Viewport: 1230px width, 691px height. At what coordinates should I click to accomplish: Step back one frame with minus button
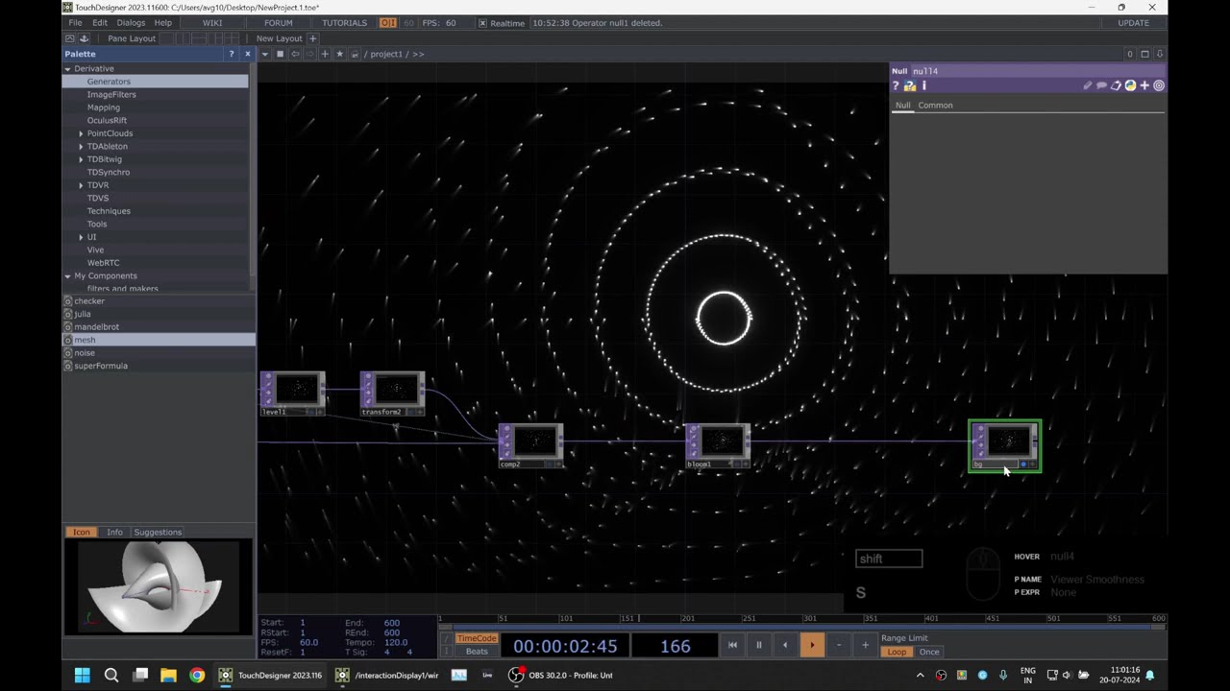(839, 645)
